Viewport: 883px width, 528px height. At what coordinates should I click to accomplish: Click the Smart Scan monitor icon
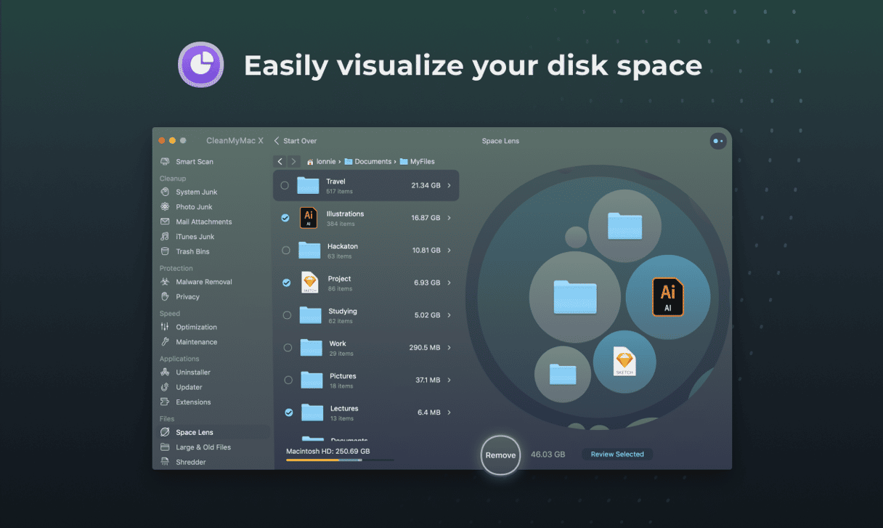[x=165, y=162]
